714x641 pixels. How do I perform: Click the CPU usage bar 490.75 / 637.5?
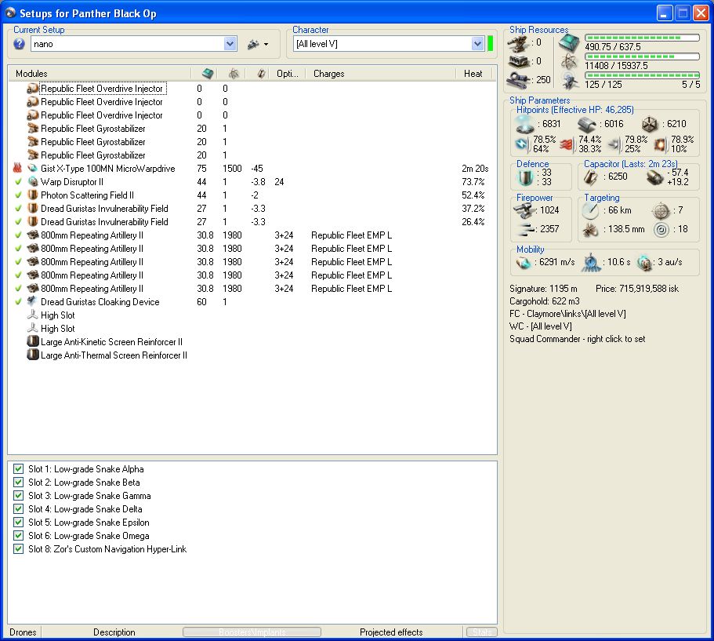(642, 38)
